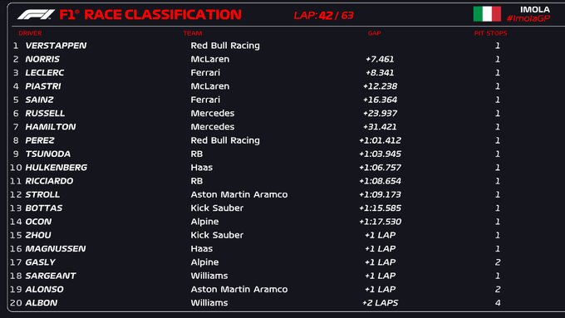Select Red Bull Racing team for Perez
The height and width of the screenshot is (318, 565).
pos(225,140)
